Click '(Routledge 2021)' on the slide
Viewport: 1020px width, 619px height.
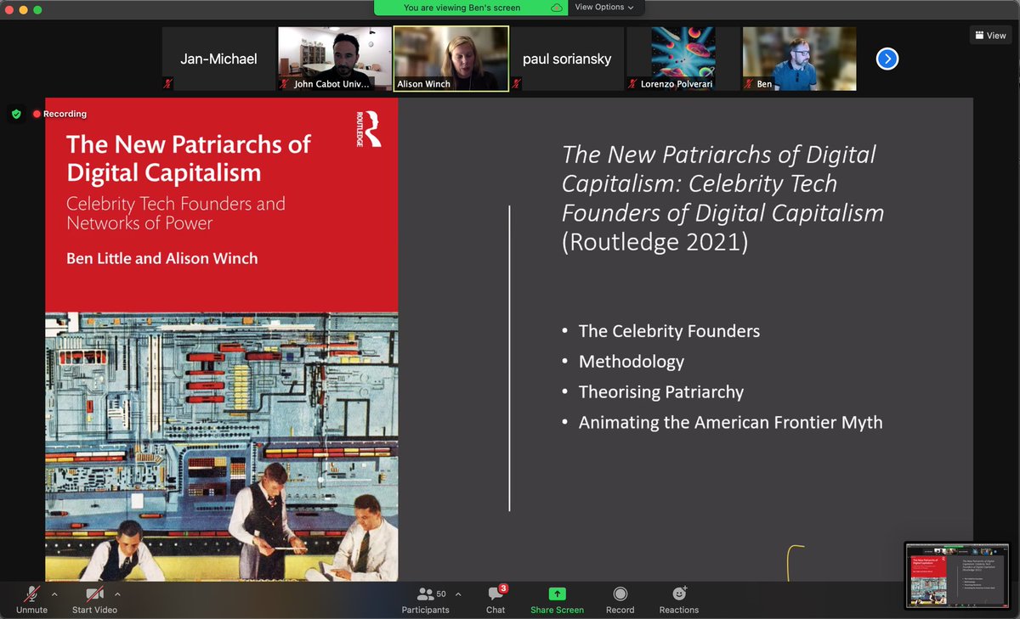coord(655,242)
